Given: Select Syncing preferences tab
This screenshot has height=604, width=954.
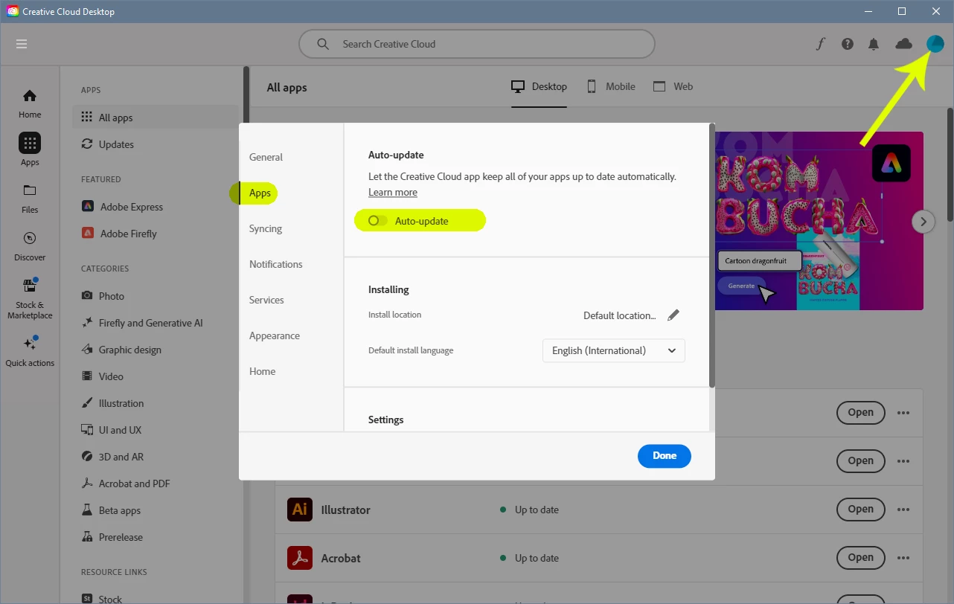Looking at the screenshot, I should point(266,228).
